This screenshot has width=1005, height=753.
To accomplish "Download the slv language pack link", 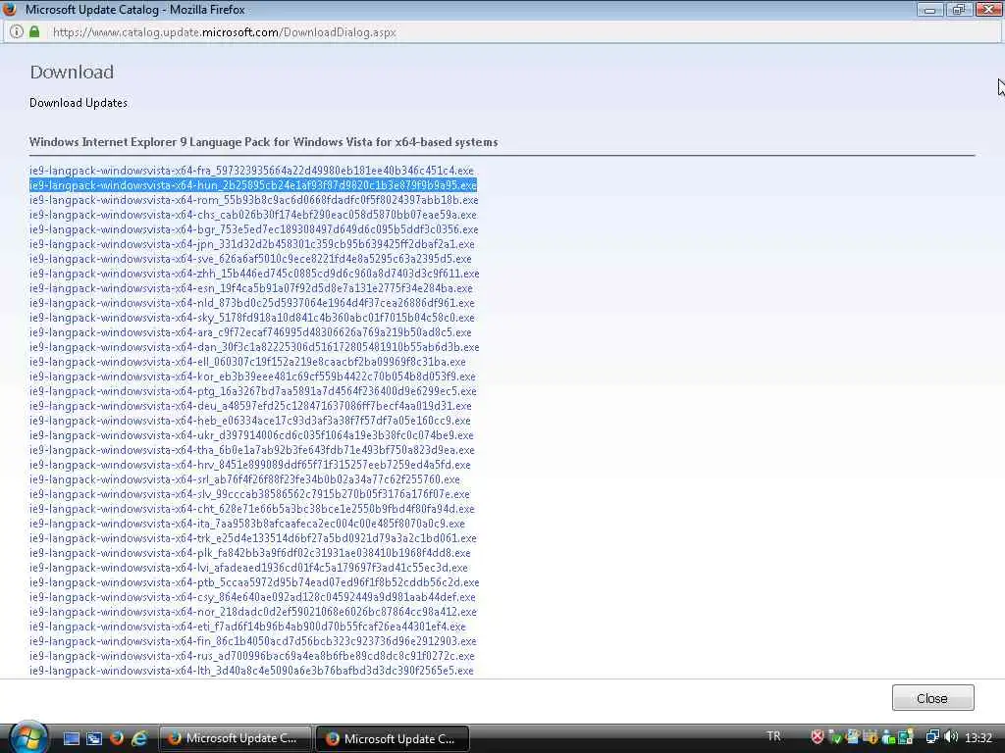I will coord(249,494).
